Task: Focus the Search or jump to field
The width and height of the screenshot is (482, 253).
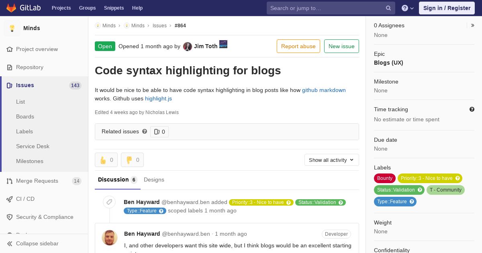Action: coord(331,8)
